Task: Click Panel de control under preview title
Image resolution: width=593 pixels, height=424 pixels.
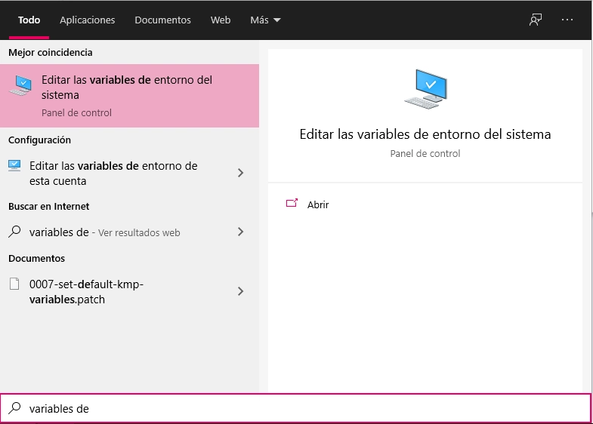Action: (425, 153)
